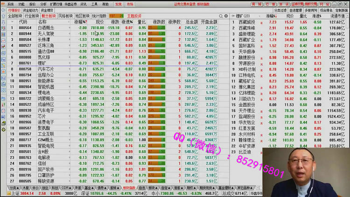
Task: Select the 无人驾驶 row in the list
Action: 46,34
